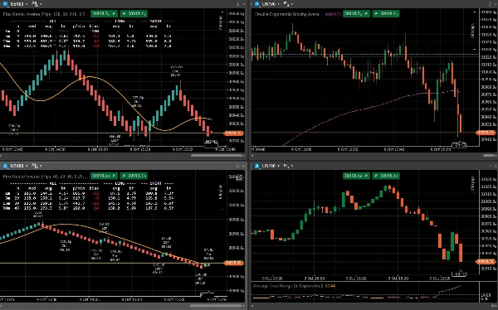Click platform logo icon in Flex Renko 40 chart

(x=5, y=166)
